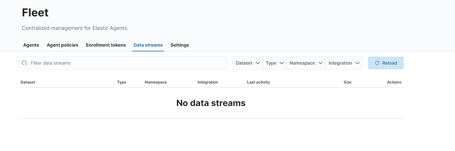
Task: Click the Actions column header
Action: coord(394,82)
